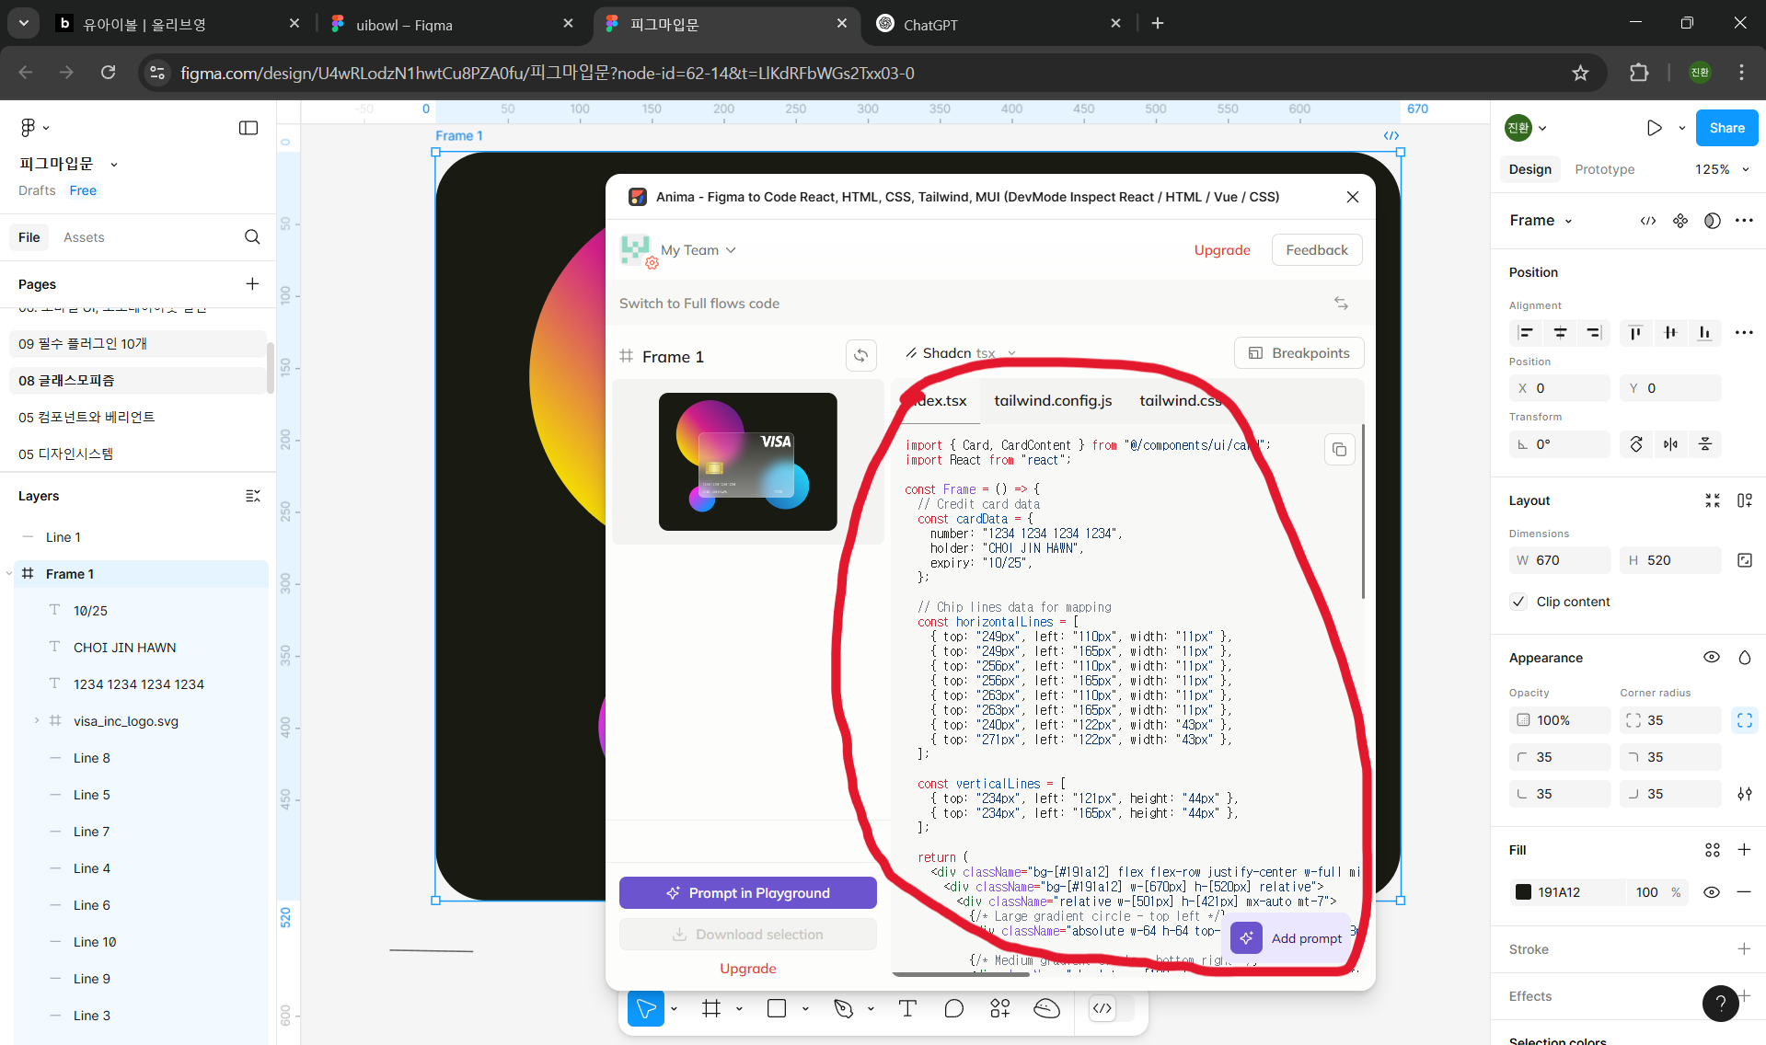
Task: Select the Comment tool
Action: click(954, 1009)
